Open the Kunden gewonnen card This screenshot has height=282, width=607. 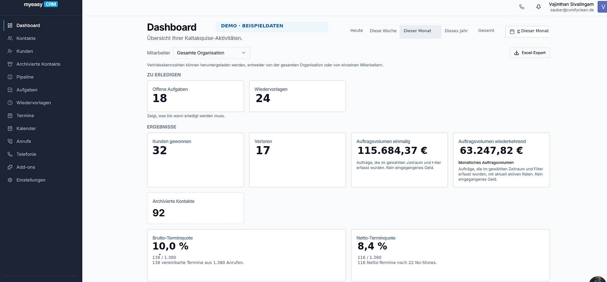coord(196,160)
